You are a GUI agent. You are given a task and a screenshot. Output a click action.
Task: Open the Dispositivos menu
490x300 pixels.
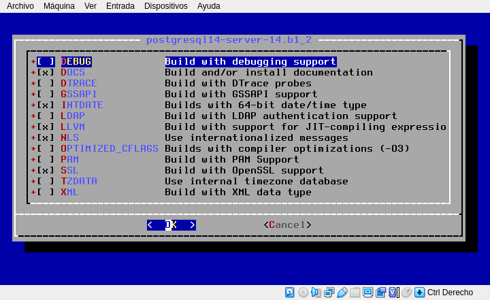pyautogui.click(x=166, y=6)
